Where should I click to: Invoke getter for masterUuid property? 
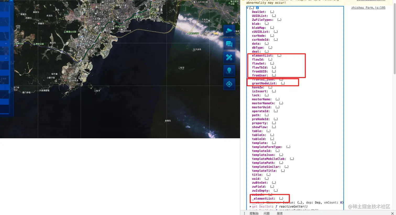click(x=277, y=107)
